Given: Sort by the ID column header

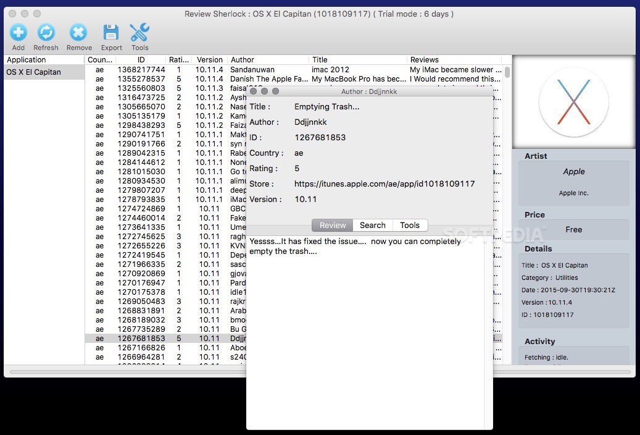Looking at the screenshot, I should click(x=141, y=60).
